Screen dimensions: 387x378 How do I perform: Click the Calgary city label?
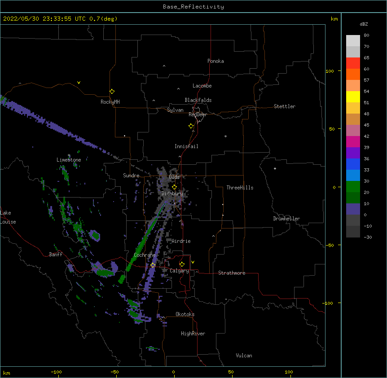(x=179, y=271)
